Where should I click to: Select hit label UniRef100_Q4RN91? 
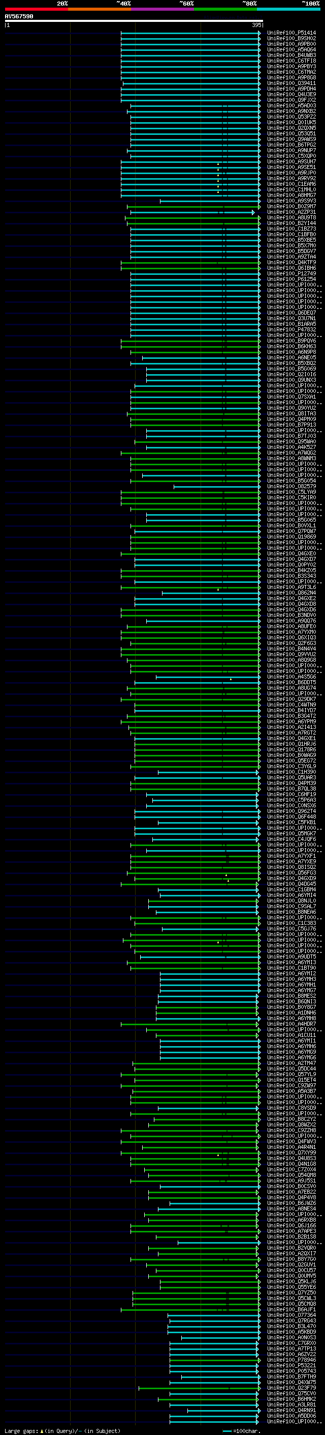point(291,1410)
